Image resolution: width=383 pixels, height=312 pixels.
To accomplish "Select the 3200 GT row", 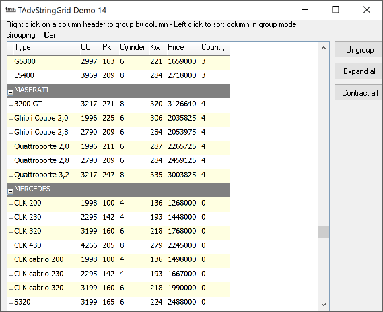I will [118, 104].
